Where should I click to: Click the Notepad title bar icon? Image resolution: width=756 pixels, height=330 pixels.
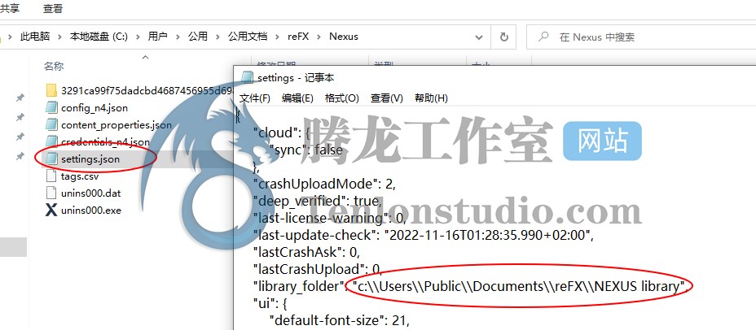coord(247,78)
